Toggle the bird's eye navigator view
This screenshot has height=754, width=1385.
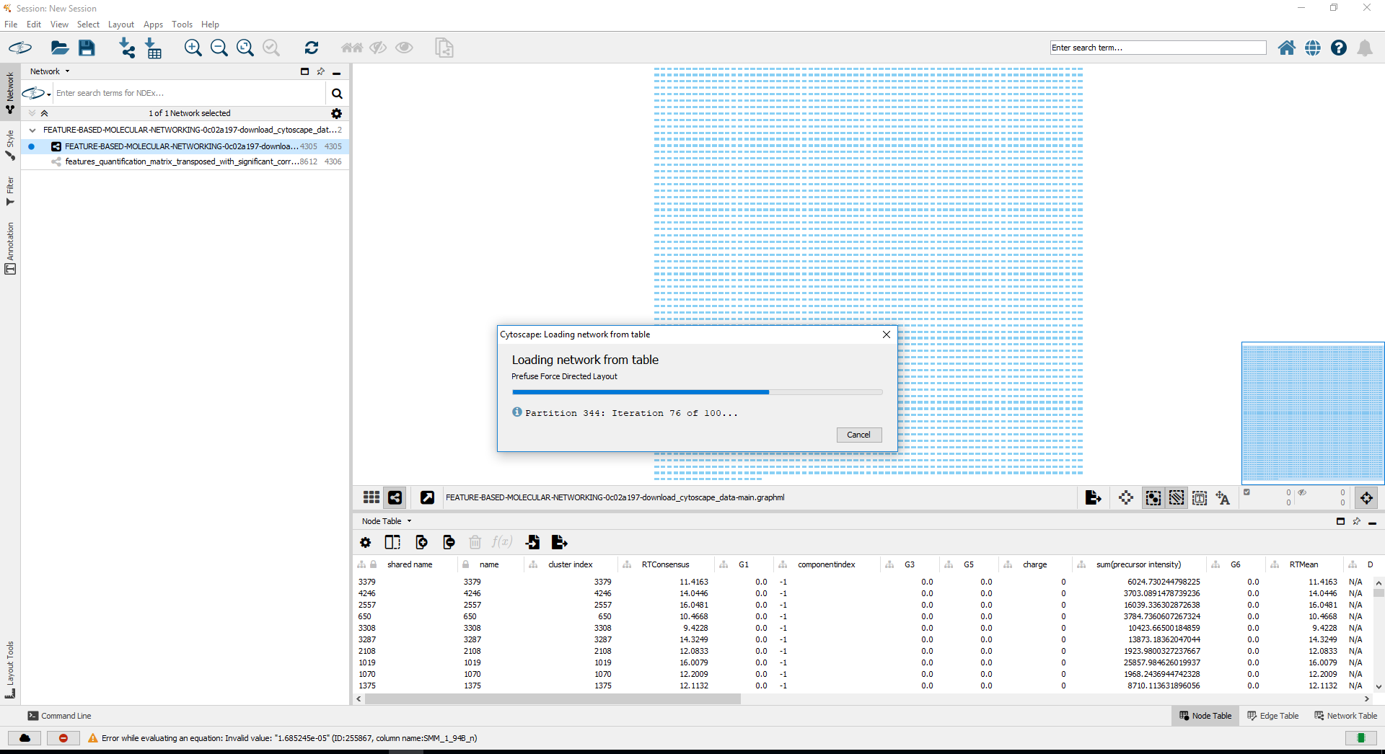point(1367,497)
